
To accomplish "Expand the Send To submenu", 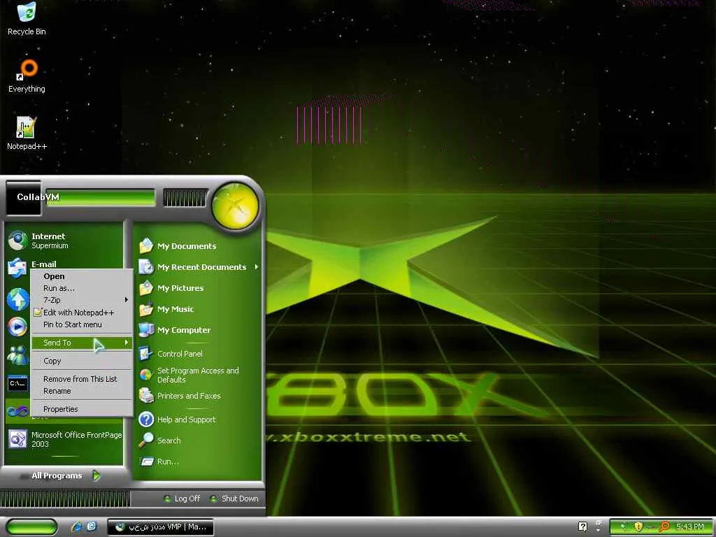I will (x=81, y=343).
